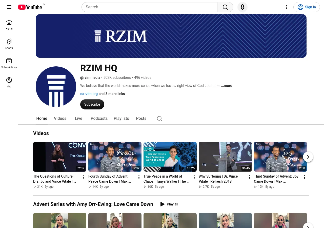The height and width of the screenshot is (228, 324).
Task: Show the 3 more links
Action: [x=112, y=94]
